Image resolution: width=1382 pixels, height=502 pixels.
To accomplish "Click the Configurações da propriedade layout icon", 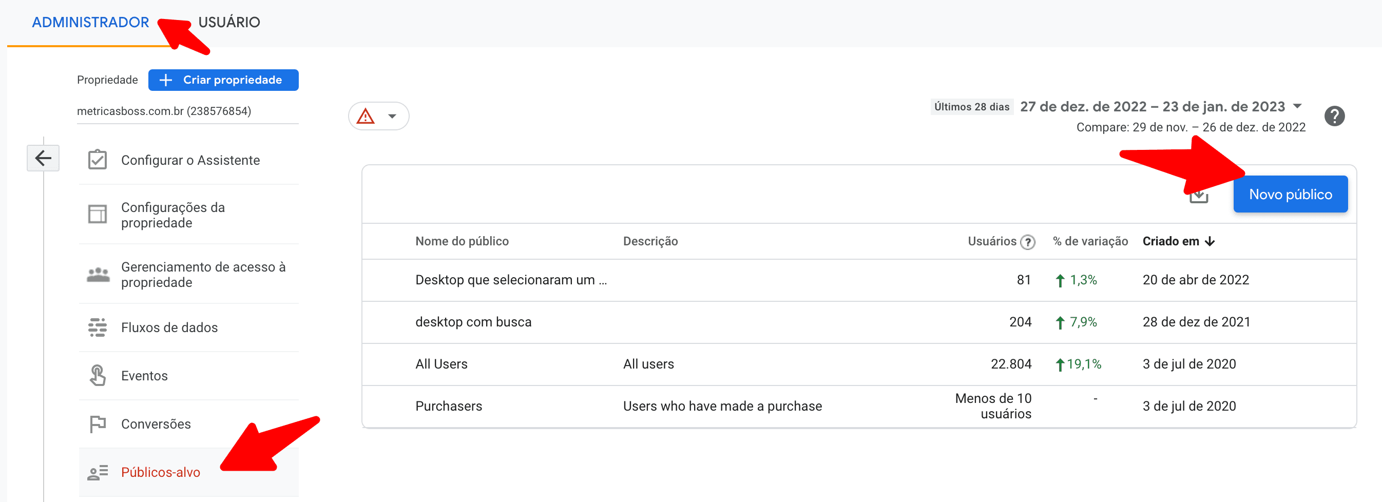I will [97, 215].
